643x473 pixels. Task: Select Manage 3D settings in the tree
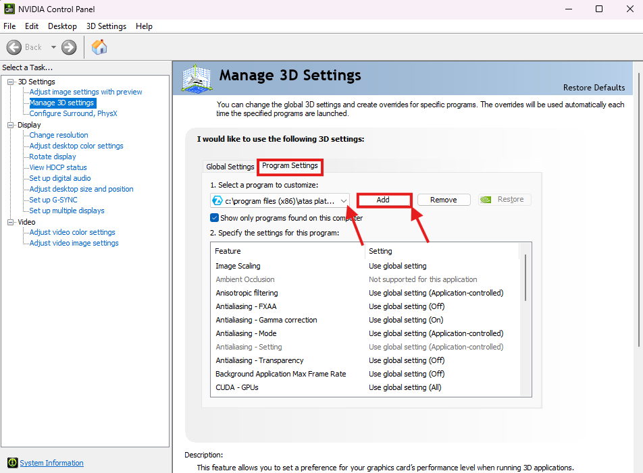[62, 103]
